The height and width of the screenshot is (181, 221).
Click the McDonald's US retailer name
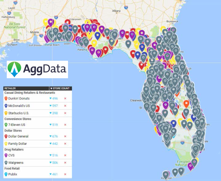(x=19, y=106)
